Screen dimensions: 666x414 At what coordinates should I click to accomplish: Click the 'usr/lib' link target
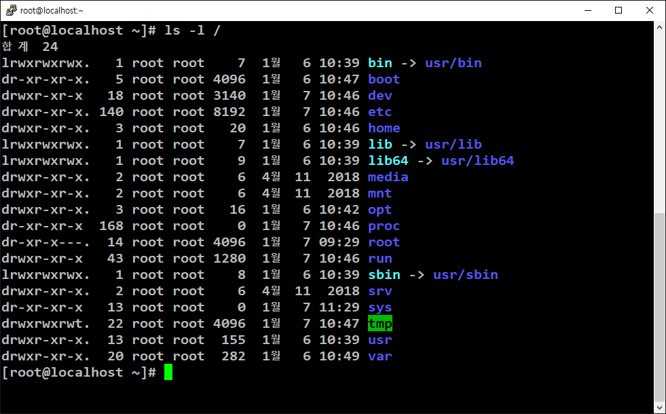454,145
